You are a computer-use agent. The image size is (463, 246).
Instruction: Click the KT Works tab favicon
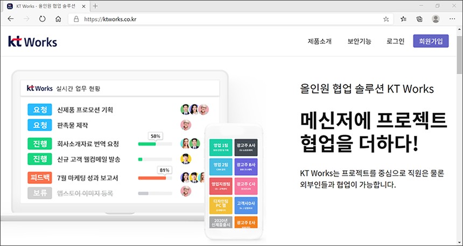coord(10,6)
